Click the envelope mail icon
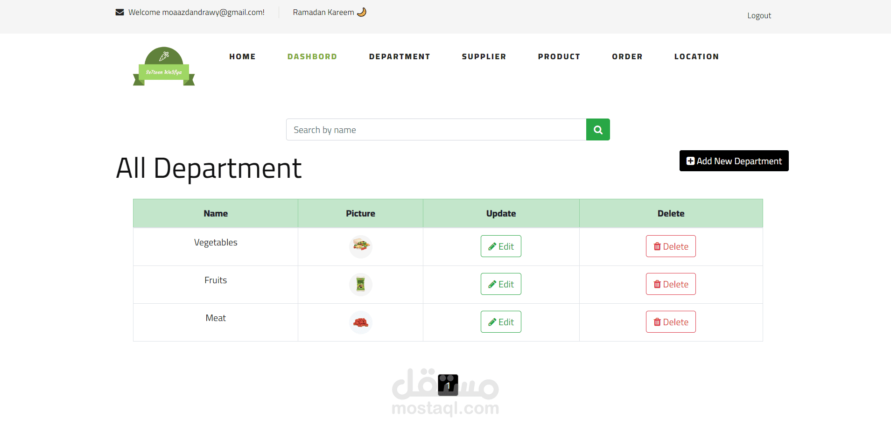This screenshot has height=426, width=891. point(119,12)
